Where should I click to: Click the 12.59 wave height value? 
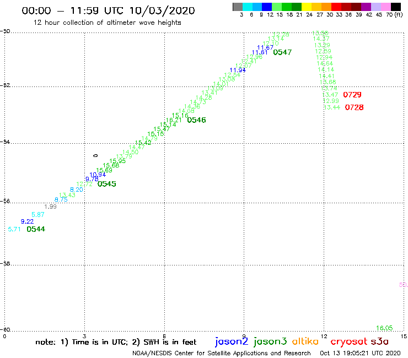[323, 51]
